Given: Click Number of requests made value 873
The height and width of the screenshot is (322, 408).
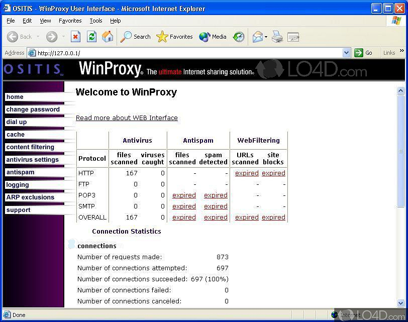Looking at the screenshot, I should (x=222, y=257).
